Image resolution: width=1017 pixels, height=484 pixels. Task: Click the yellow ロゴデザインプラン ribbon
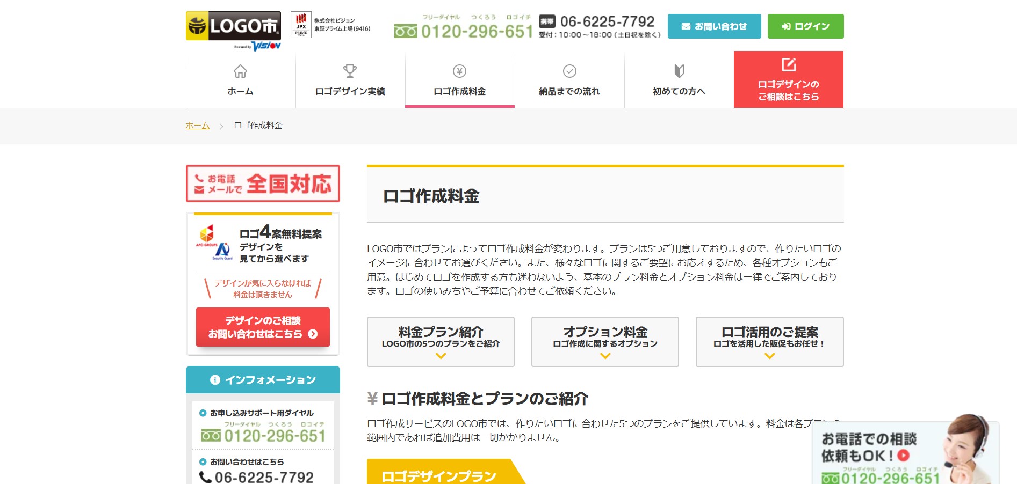(x=439, y=474)
